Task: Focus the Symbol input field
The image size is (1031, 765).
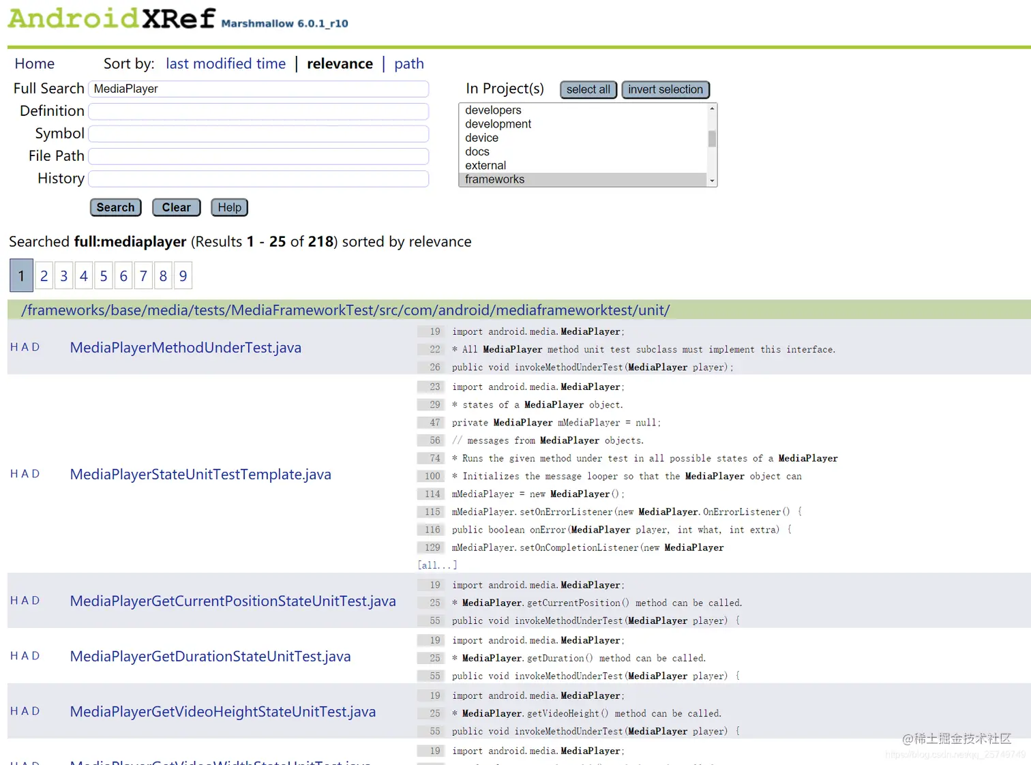Action: (x=258, y=134)
